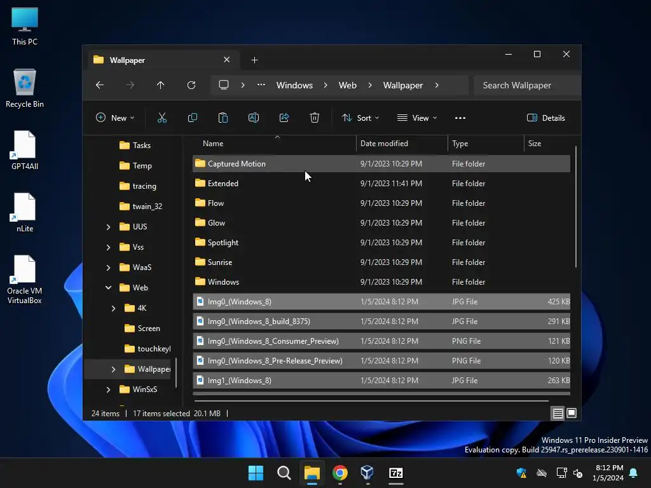Click the Delete trash icon
The image size is (651, 488).
pos(315,118)
